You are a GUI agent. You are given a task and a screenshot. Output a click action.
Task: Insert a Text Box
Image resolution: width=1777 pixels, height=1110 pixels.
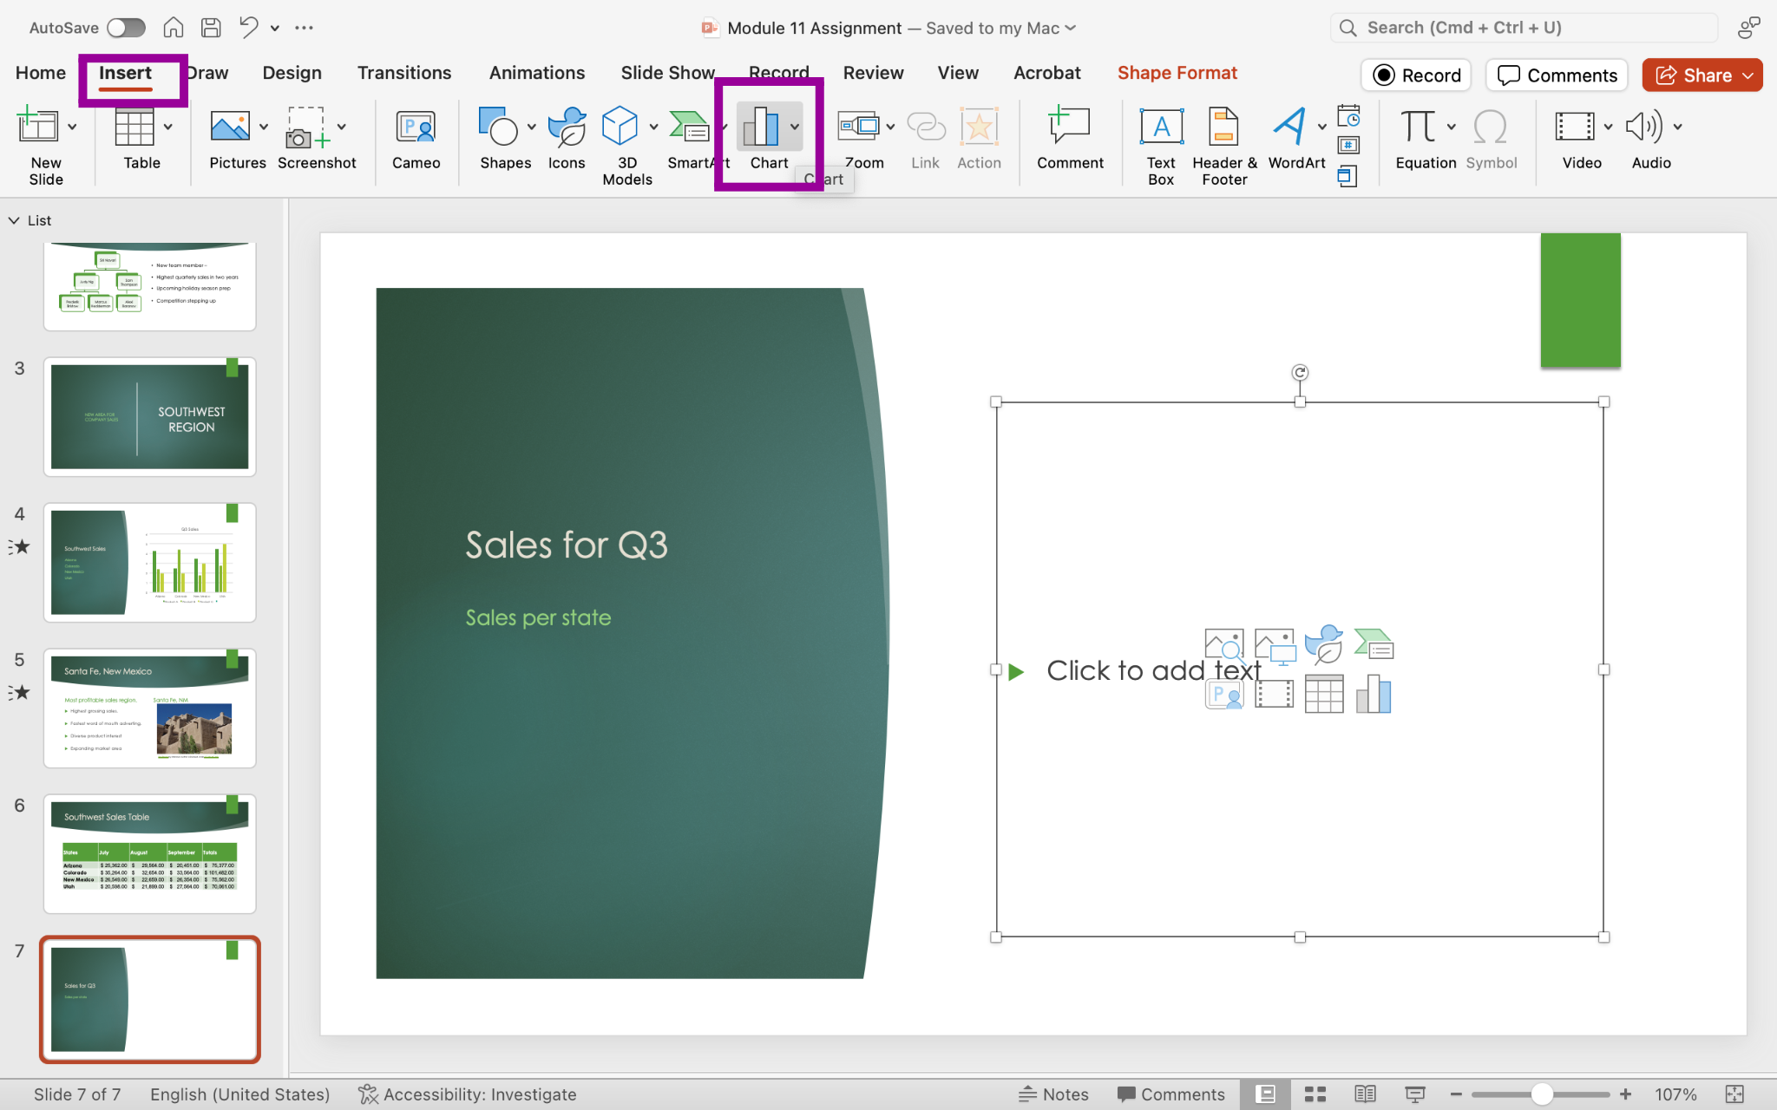coord(1161,127)
